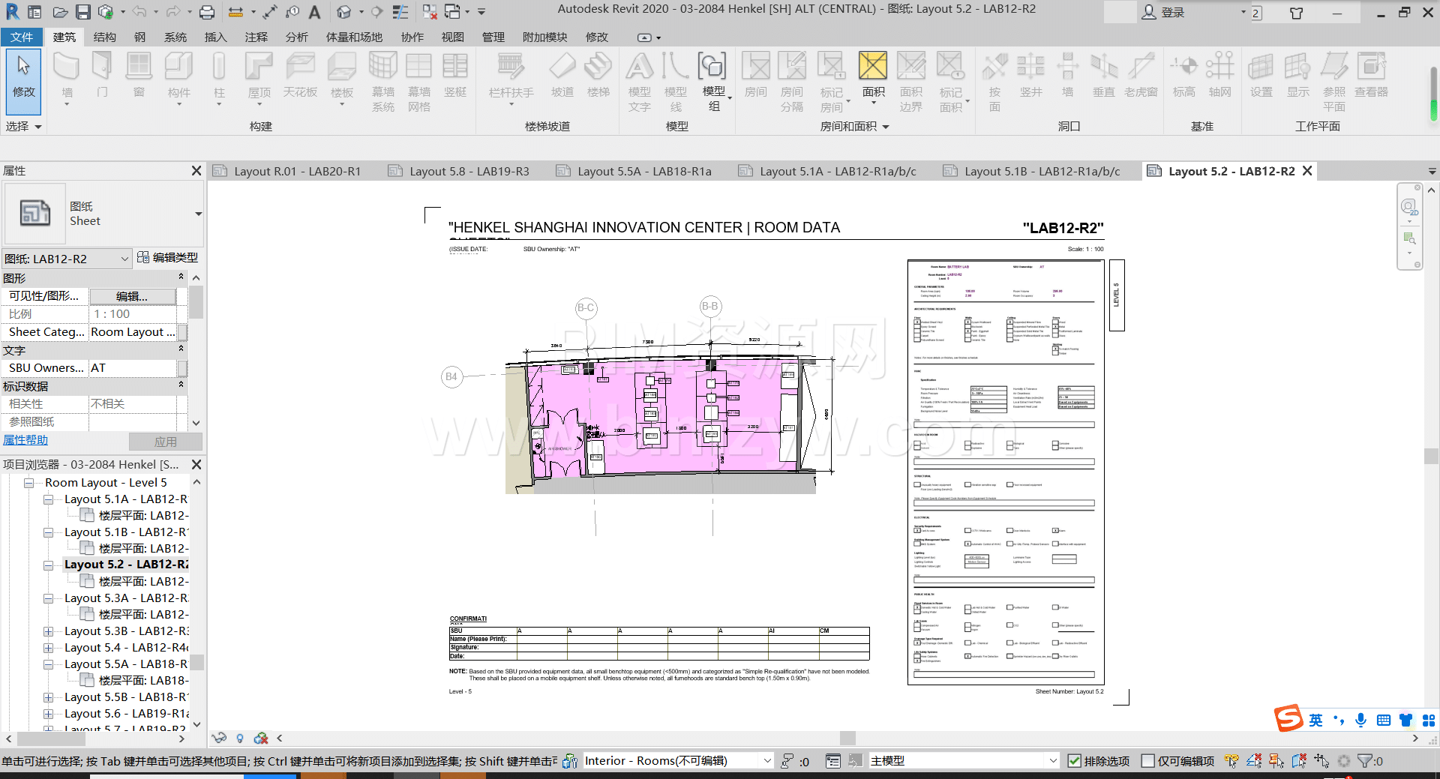Click the Thin Lines toggle icon

click(x=400, y=12)
